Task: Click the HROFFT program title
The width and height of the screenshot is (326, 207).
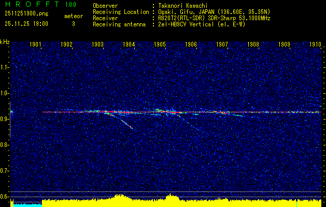Action: tap(32, 4)
